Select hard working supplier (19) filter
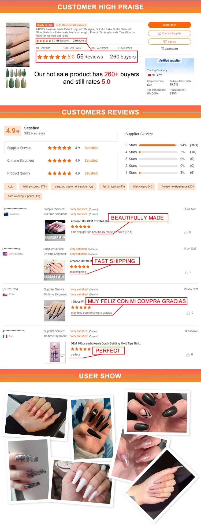This screenshot has height=525, width=201. 24,196
